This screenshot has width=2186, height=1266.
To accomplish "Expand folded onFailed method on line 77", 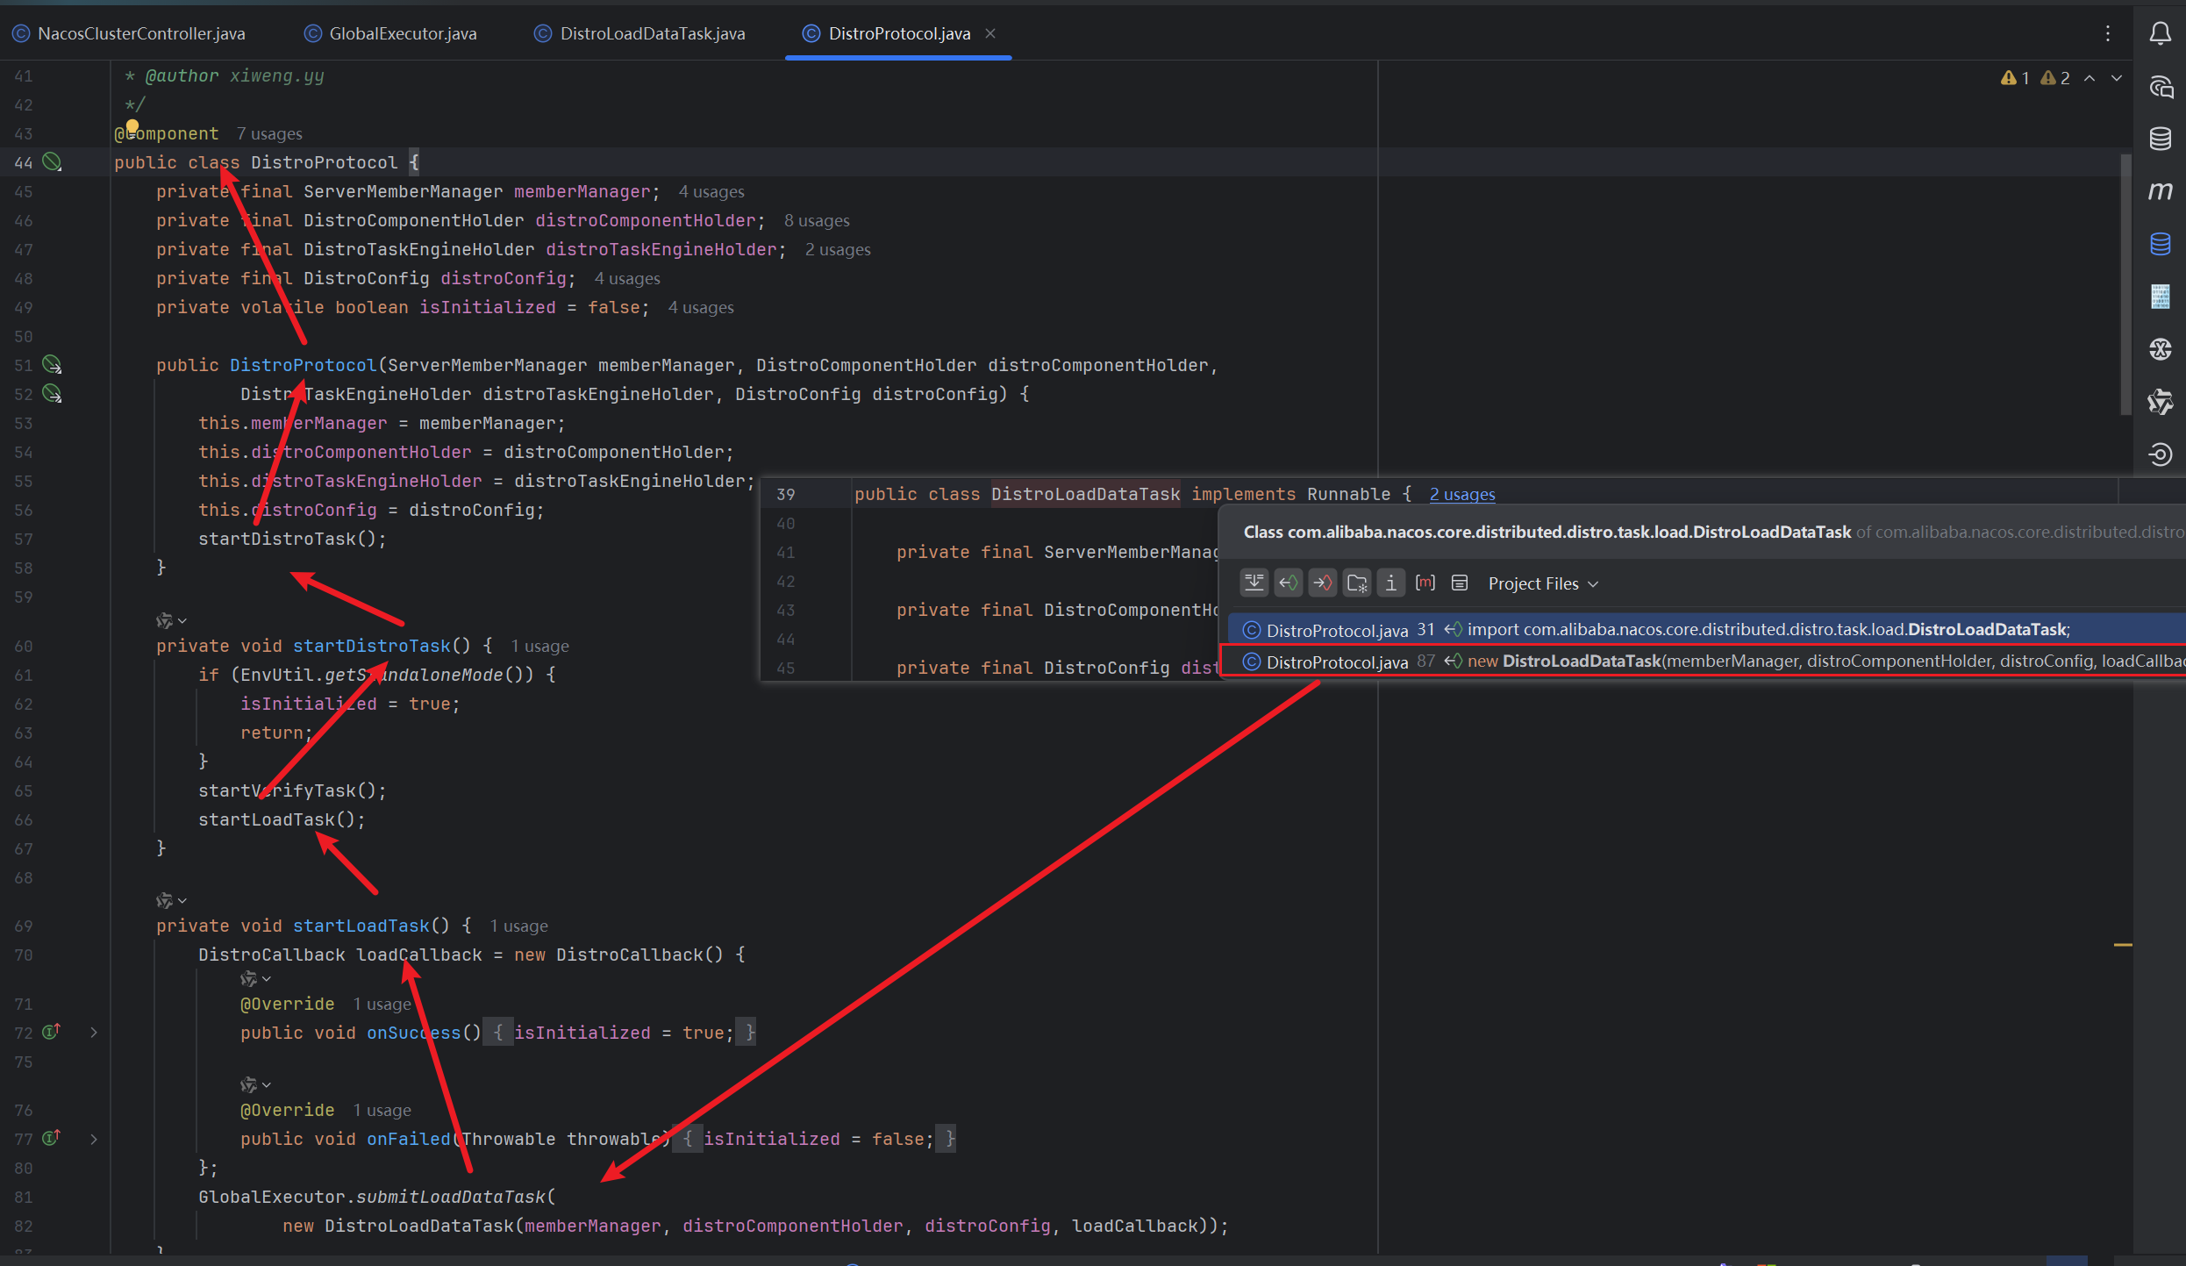I will [94, 1139].
